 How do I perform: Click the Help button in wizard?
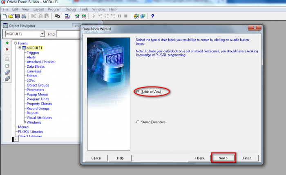[120, 158]
